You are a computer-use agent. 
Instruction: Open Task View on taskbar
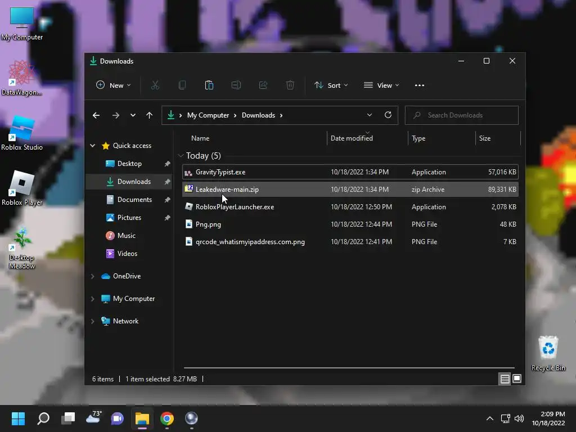68,418
